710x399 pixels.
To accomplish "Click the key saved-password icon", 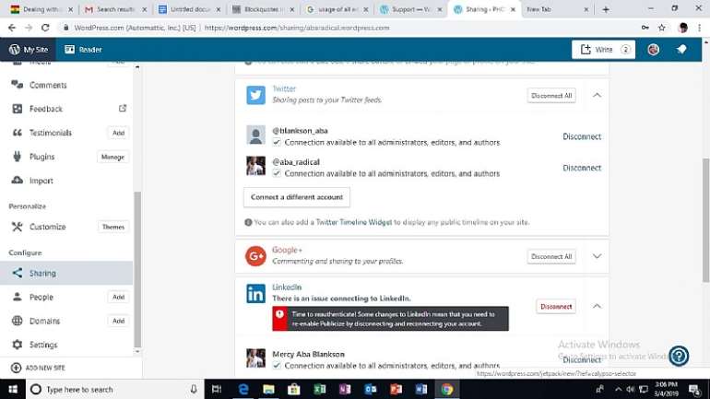I will pyautogui.click(x=645, y=28).
